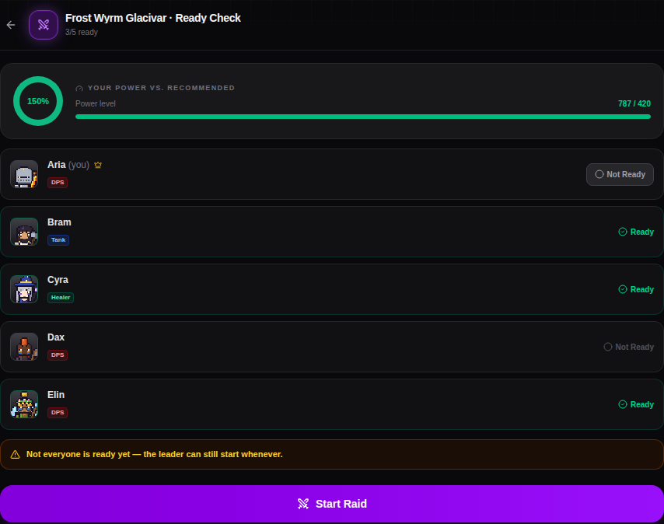Click the DPS role tag under Aria
664x524 pixels.
[x=58, y=183]
